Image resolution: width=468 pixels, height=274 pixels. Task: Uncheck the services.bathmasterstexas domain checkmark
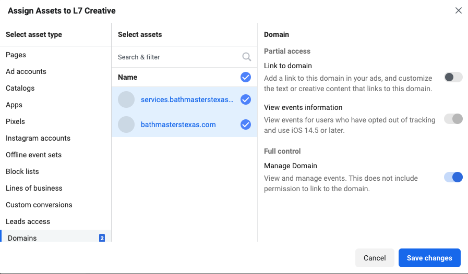[246, 99]
